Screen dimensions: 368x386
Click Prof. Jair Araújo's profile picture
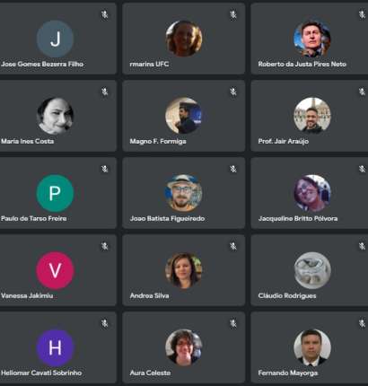[x=312, y=116]
